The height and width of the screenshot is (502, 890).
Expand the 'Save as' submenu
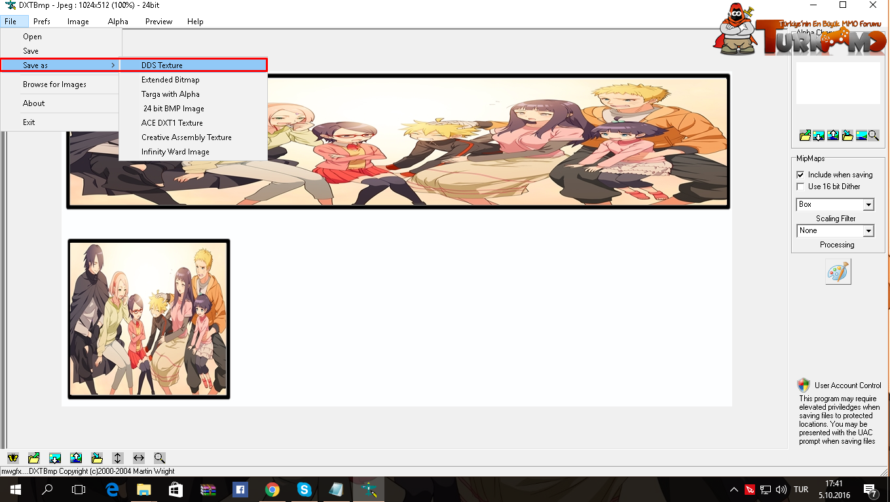(x=60, y=65)
